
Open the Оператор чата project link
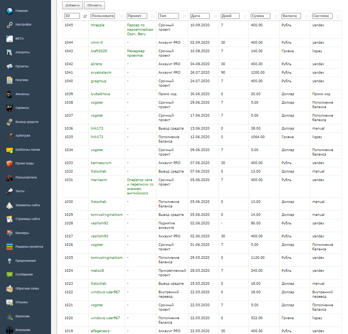[x=140, y=187]
